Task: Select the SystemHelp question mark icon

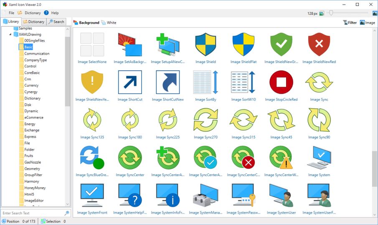Action: (x=130, y=195)
